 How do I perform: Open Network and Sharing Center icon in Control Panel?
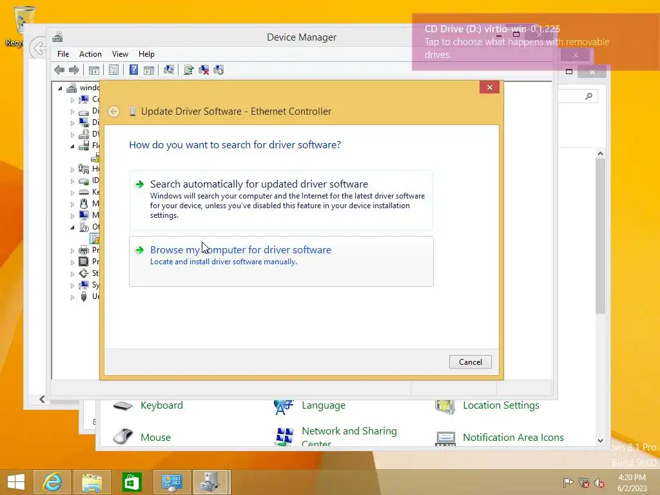284,436
